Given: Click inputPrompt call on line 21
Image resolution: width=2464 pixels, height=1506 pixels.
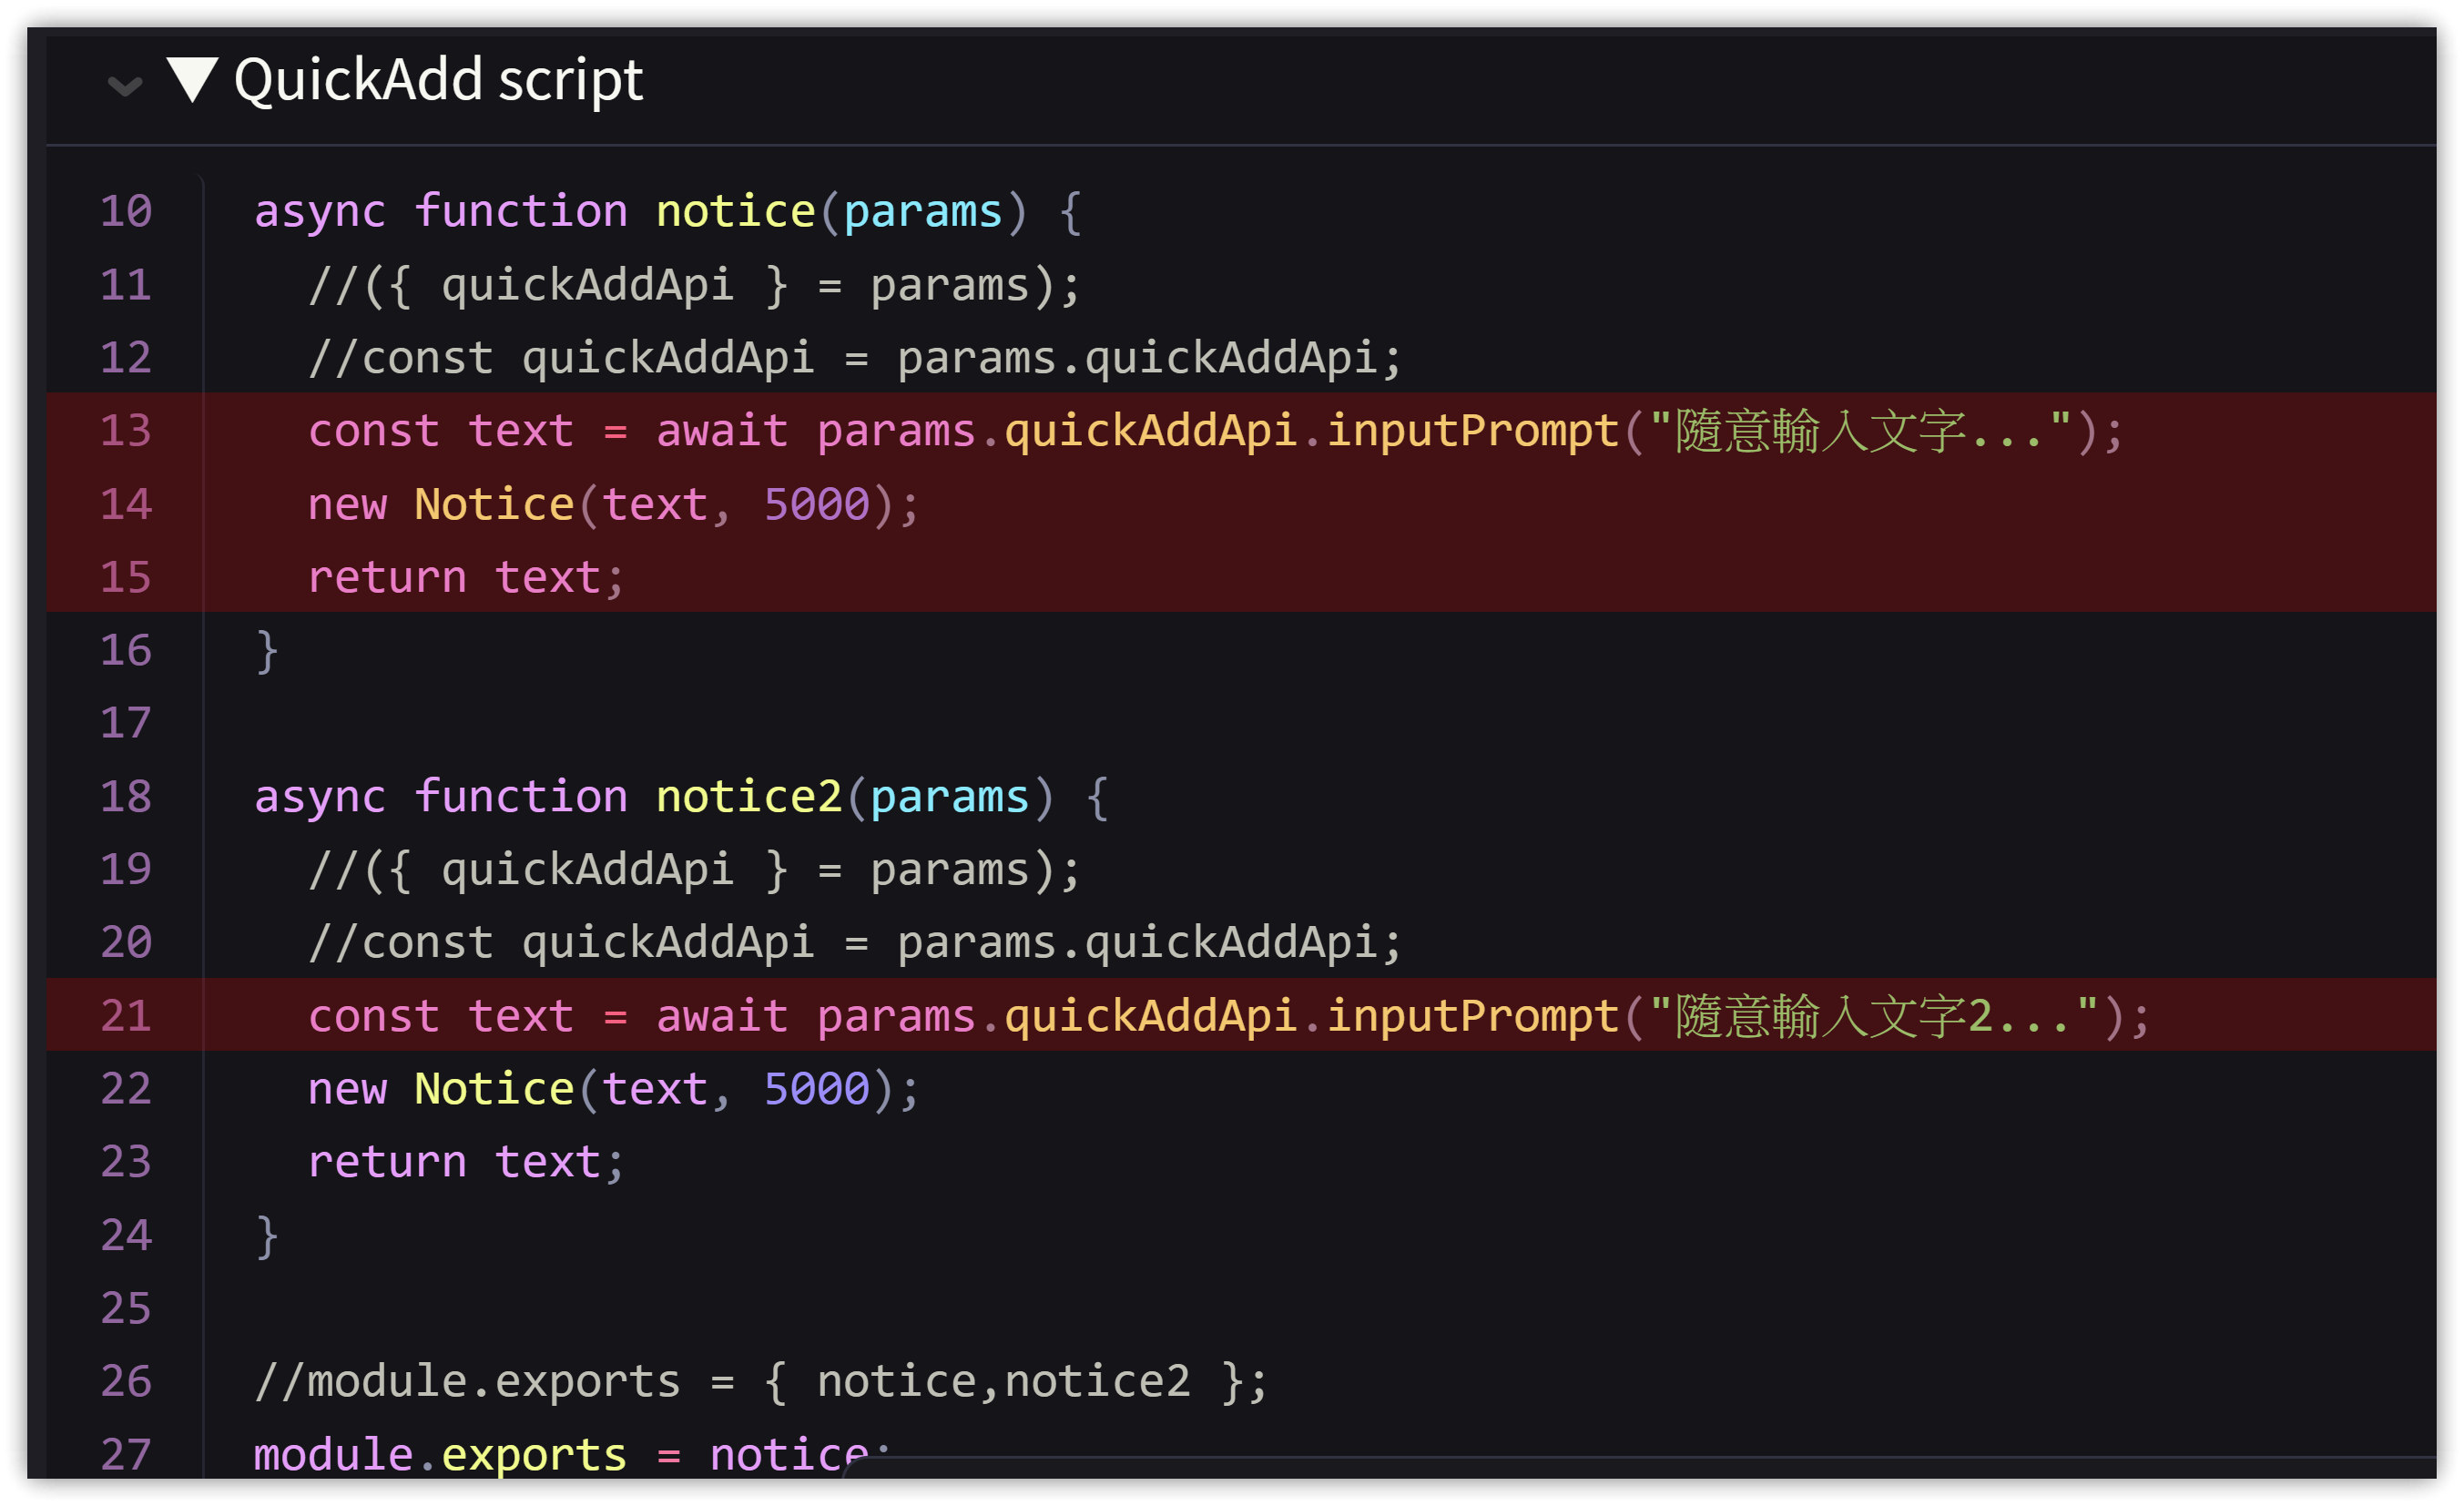Looking at the screenshot, I should (x=1472, y=1016).
